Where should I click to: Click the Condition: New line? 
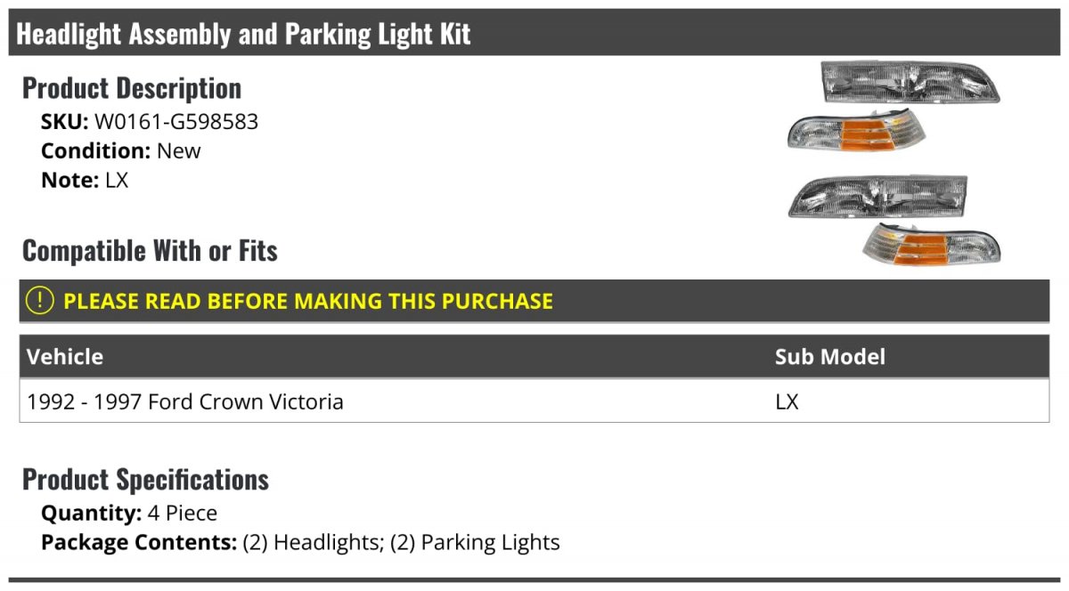121,150
